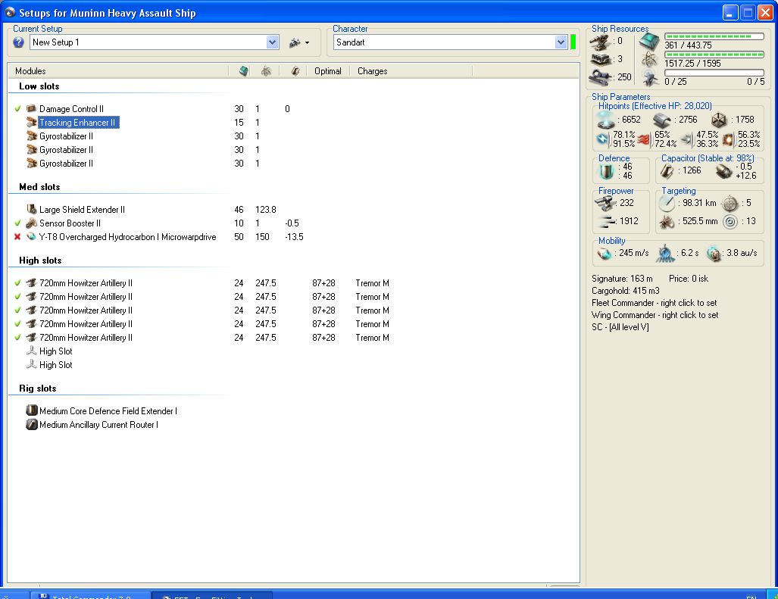Click SC - [All level V] text
Viewport: 778px width, 599px height.
620,327
